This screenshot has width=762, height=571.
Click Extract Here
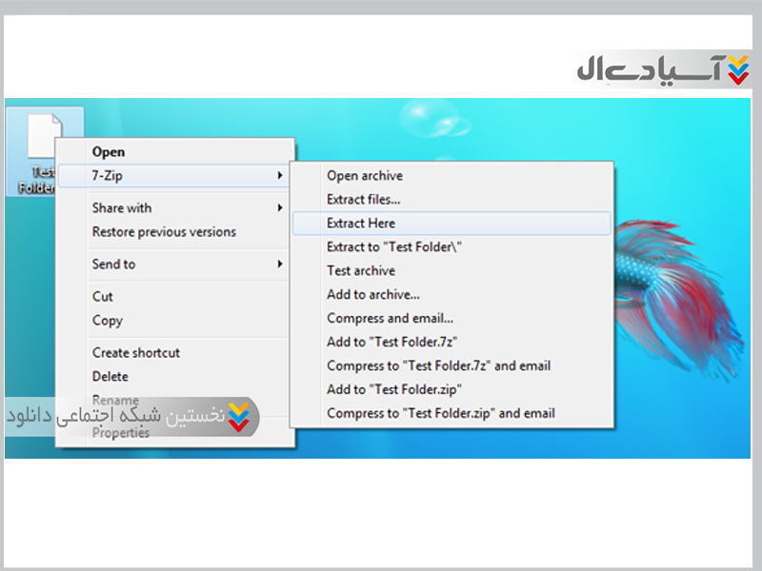pos(361,224)
